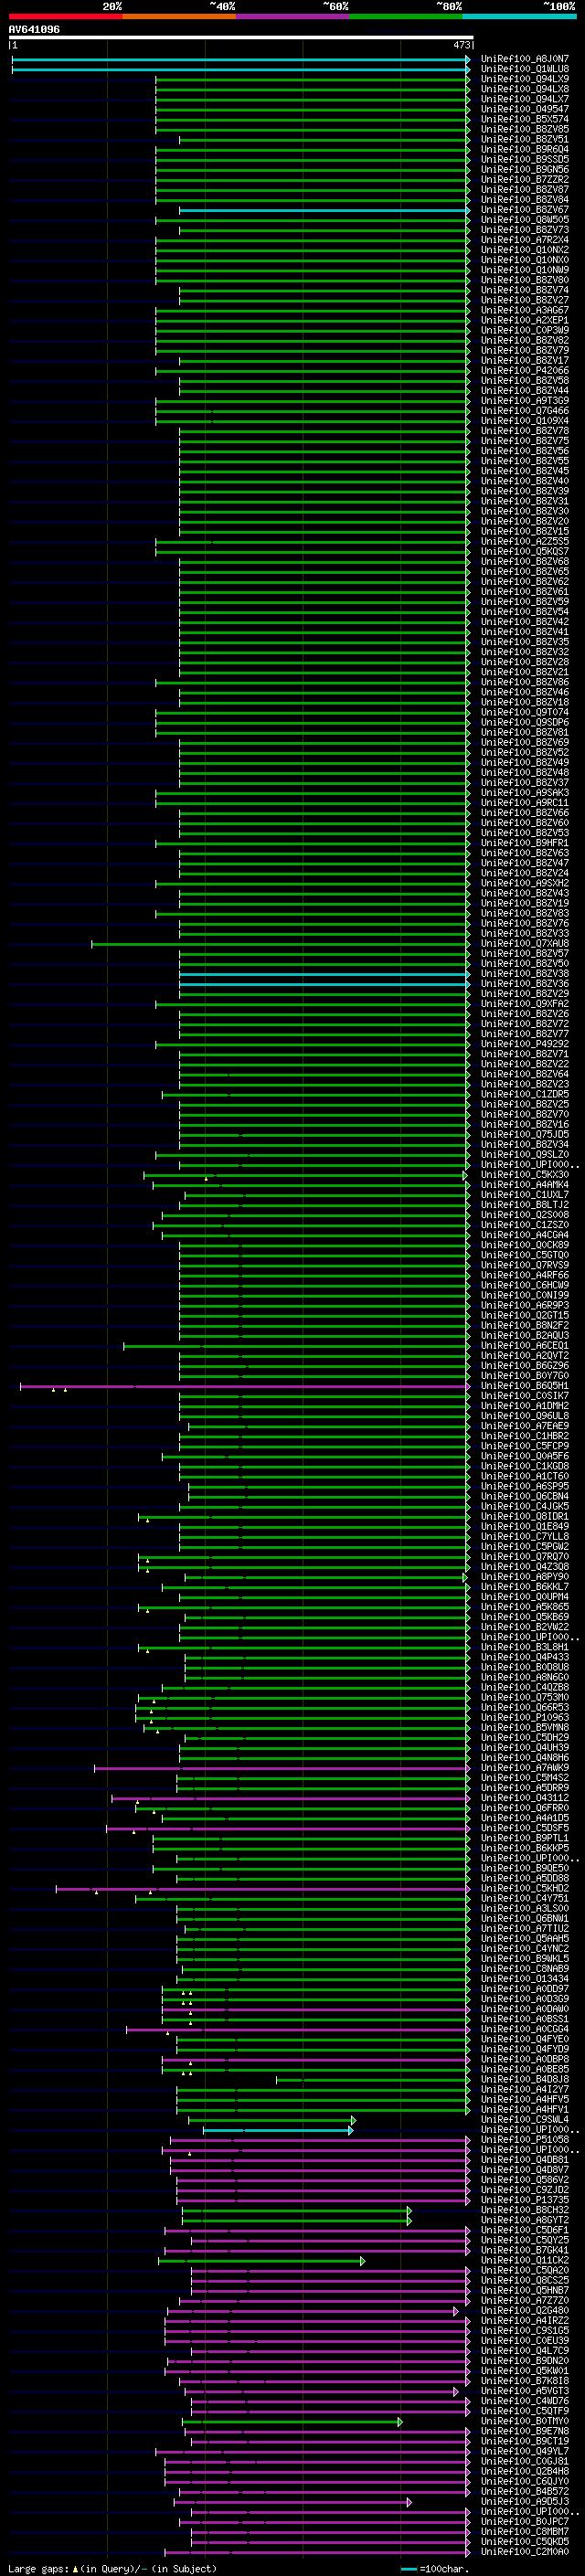The image size is (585, 2576).
Task: Select the UniRef100_C0P3W9 label
Action: coord(525,330)
